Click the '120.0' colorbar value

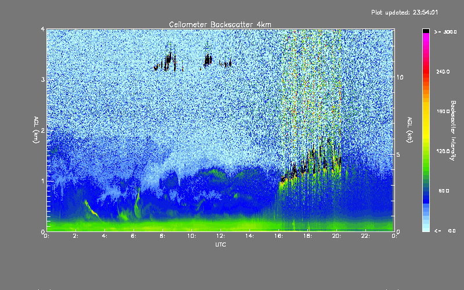[x=443, y=151]
